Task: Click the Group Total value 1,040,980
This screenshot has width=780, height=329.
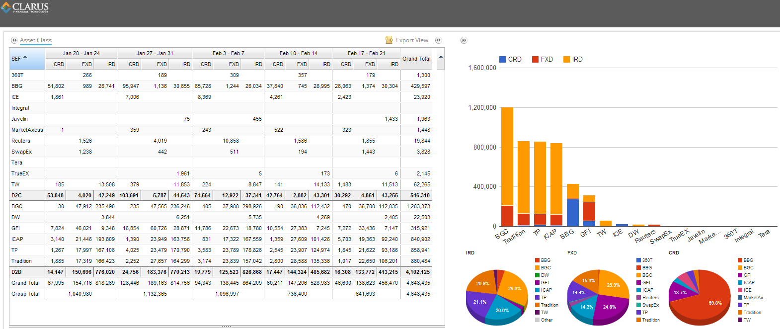Action: 80,294
